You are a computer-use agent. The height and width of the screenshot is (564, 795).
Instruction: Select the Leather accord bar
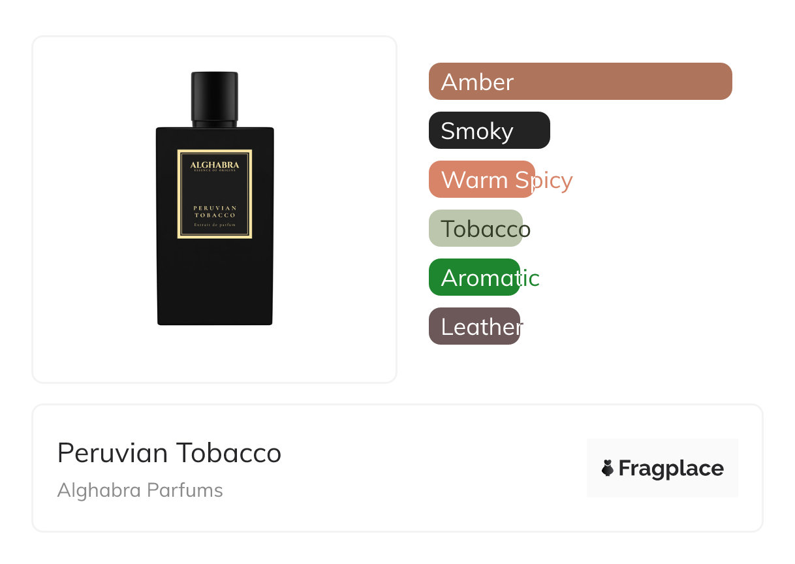(475, 326)
